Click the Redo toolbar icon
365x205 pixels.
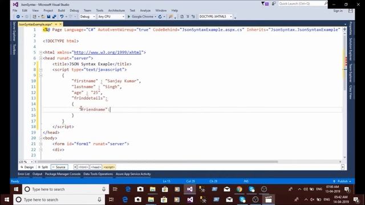click(71, 17)
